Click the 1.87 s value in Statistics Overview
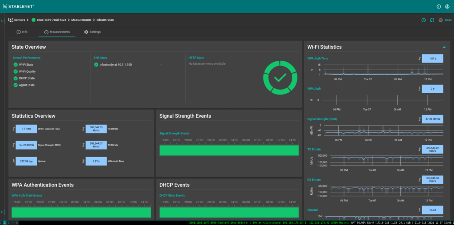Image resolution: width=454 pixels, height=225 pixels. point(96,161)
